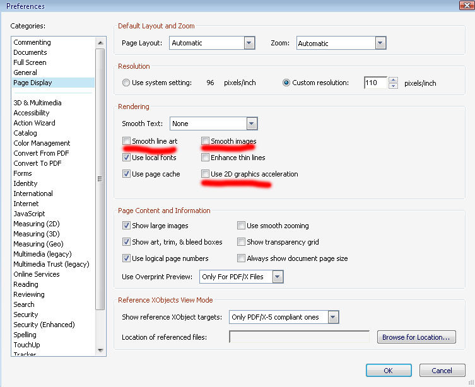Viewport: 475px width, 387px height.
Task: Select Identity category
Action: point(25,183)
